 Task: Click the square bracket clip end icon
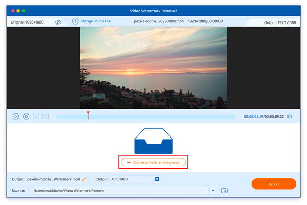pyautogui.click(x=46, y=117)
